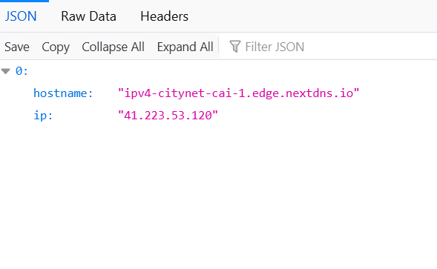437x269 pixels.
Task: Select the 0: index label
Action: pos(22,71)
